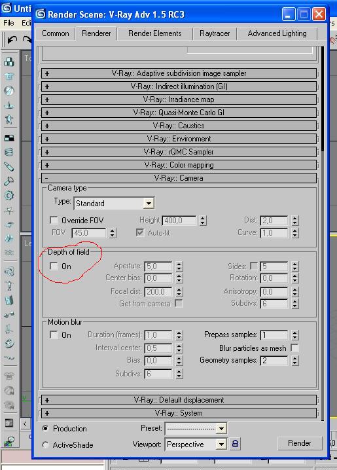The height and width of the screenshot is (470, 337).
Task: Collapse the V-Ray Camera rollout
Action: [179, 178]
